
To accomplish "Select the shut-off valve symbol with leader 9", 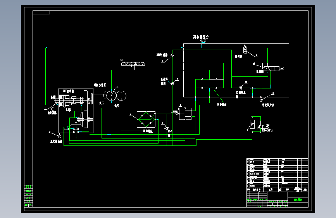I will pos(245,50).
